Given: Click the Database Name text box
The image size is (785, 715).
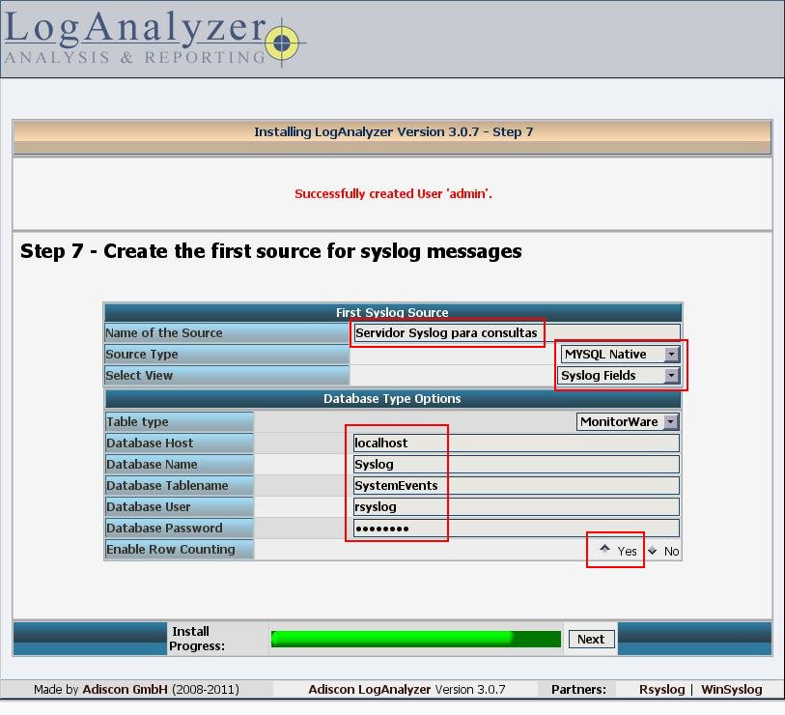Looking at the screenshot, I should coord(516,465).
